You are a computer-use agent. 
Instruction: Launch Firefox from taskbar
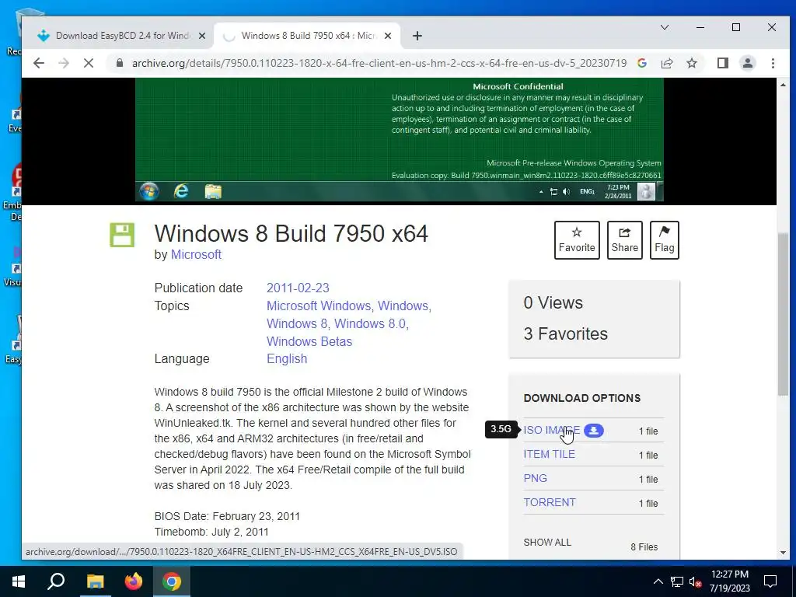click(x=134, y=581)
